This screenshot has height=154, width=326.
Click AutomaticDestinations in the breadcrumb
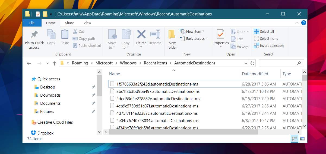pyautogui.click(x=195, y=63)
